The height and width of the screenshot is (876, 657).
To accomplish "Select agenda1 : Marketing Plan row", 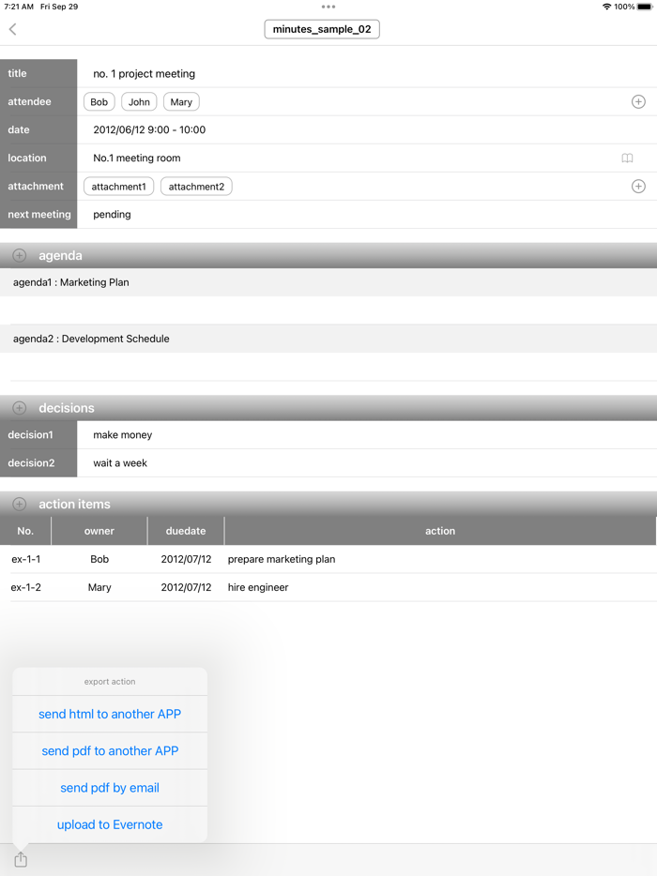I will [328, 282].
